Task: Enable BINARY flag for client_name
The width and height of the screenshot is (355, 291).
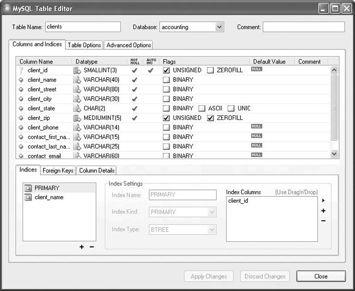Action: click(166, 80)
